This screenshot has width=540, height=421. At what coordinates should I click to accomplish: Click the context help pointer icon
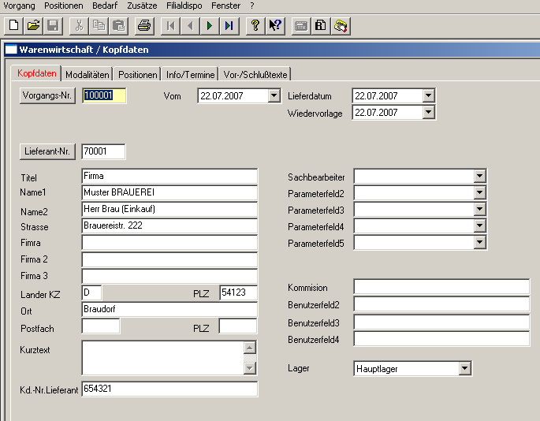click(274, 25)
